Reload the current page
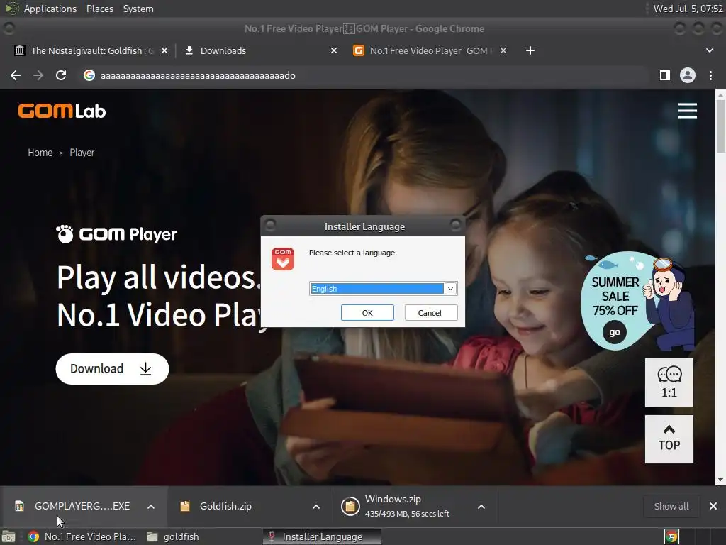Viewport: 726px width, 545px height. (61, 75)
